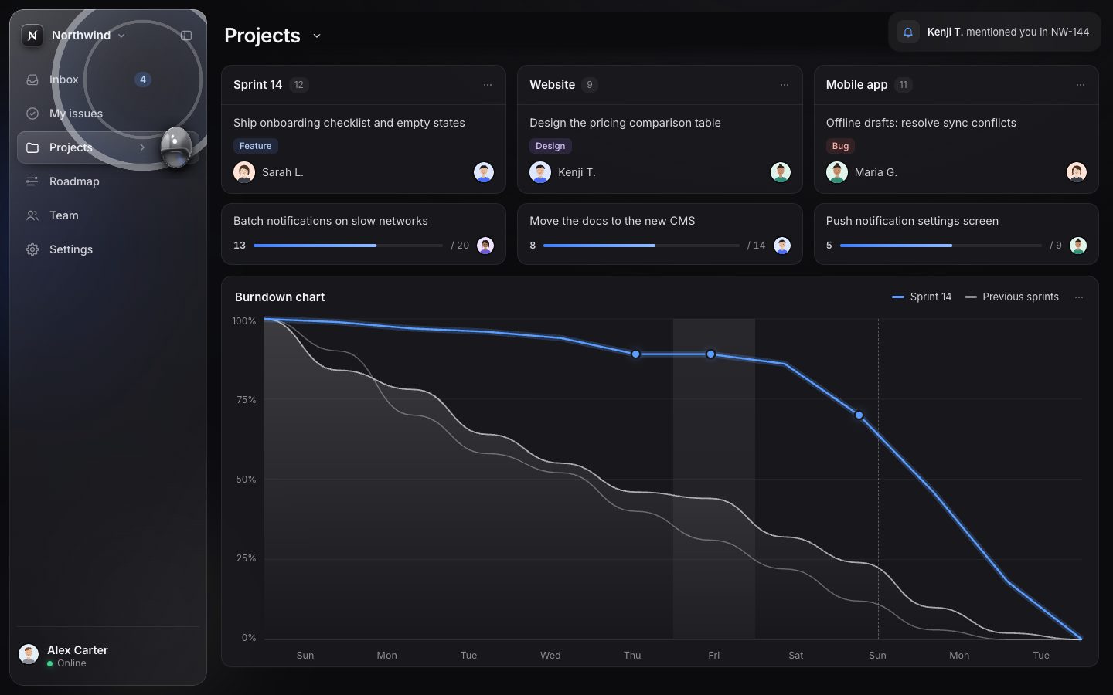Open Mobile app card options menu
The image size is (1113, 695).
[1081, 85]
